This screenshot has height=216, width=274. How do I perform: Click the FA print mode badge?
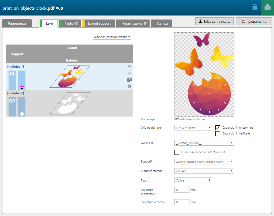click(12, 80)
